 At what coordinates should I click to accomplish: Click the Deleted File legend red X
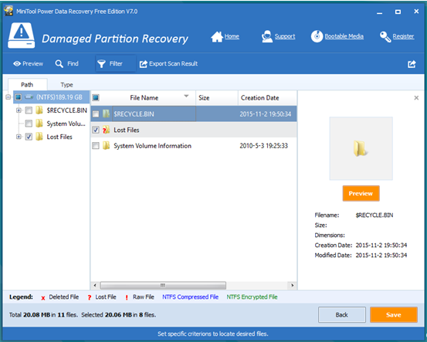43,298
